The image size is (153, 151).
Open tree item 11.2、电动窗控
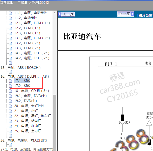click(x=26, y=18)
